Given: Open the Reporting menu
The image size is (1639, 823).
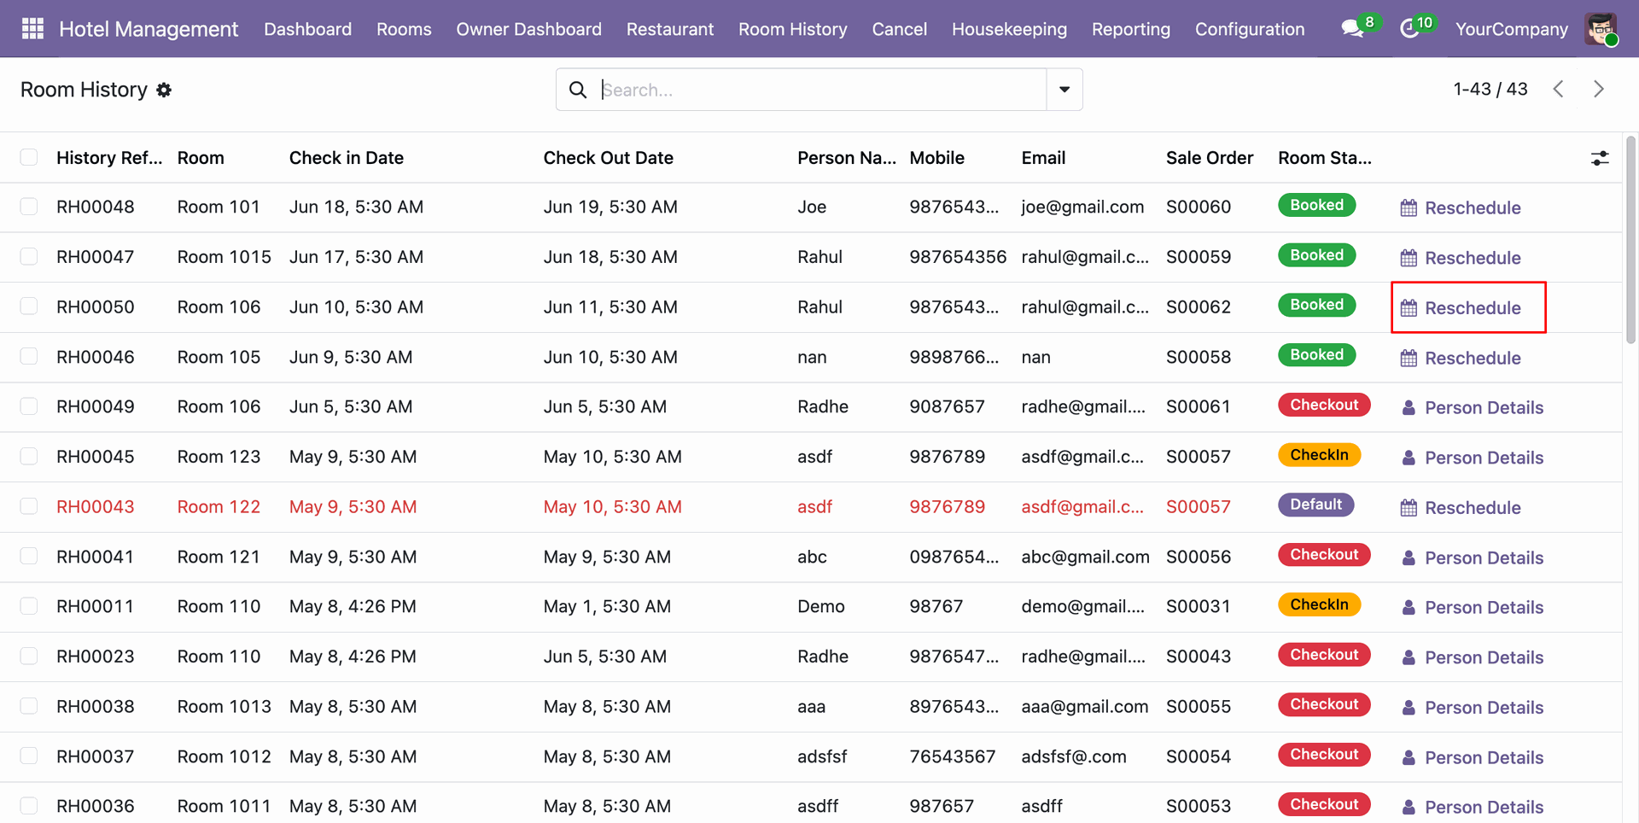Looking at the screenshot, I should pyautogui.click(x=1131, y=29).
